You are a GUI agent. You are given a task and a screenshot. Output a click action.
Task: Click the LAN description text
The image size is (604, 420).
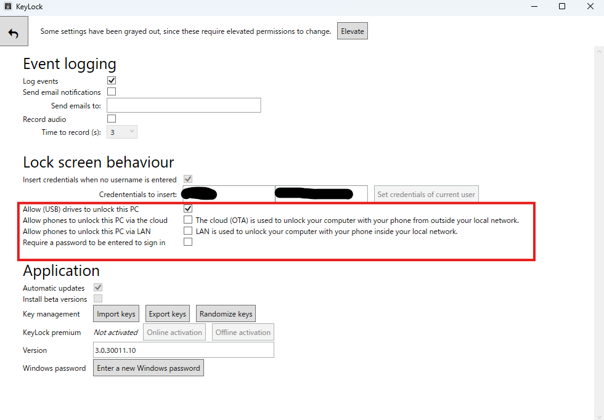[327, 232]
